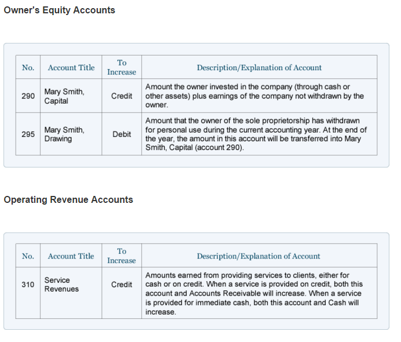Select the Credit cell for account 290
Screen dimensions: 401x342
[x=122, y=96]
